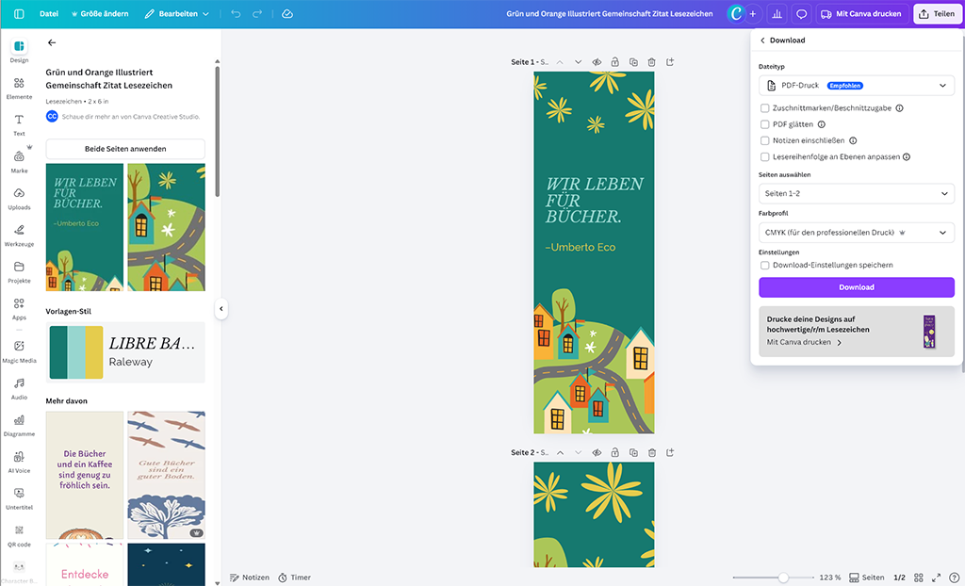Open the QR code app
This screenshot has width=965, height=586.
[x=19, y=536]
